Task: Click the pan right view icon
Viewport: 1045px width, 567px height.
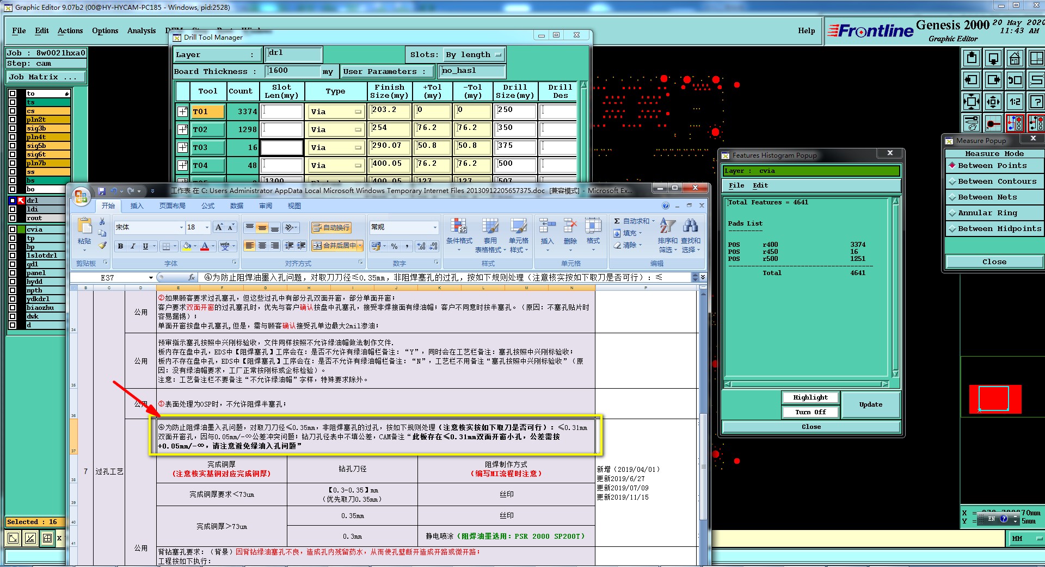Action: coord(993,80)
